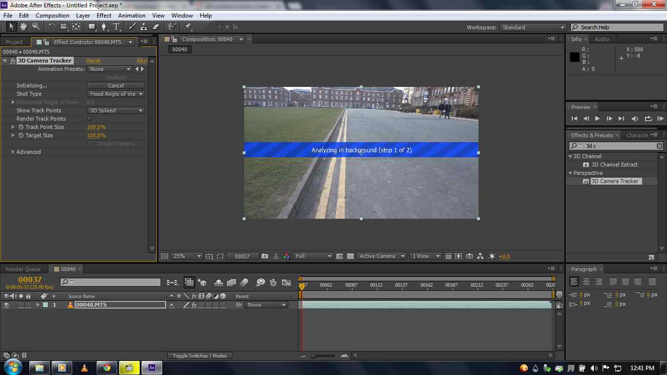
Task: Cancel the camera tracker analysis
Action: (116, 85)
